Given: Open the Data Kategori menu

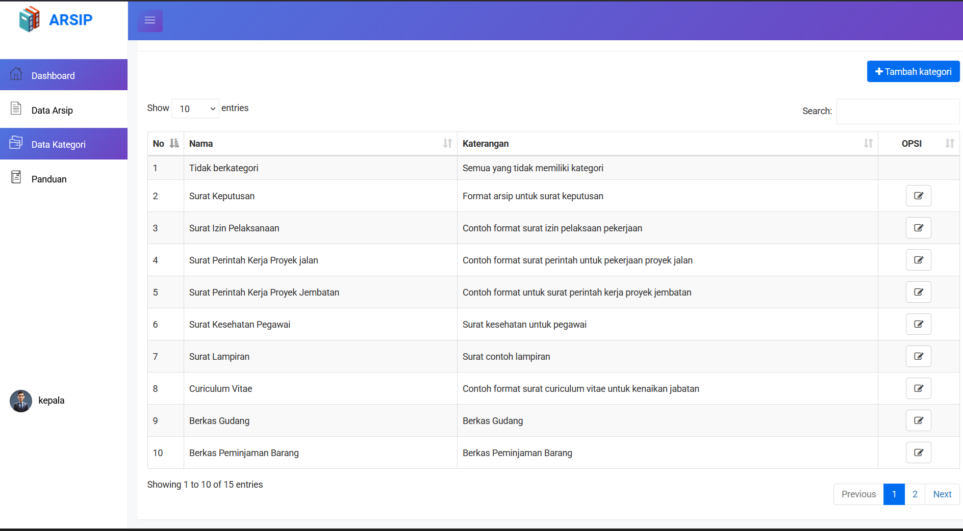Looking at the screenshot, I should 64,144.
